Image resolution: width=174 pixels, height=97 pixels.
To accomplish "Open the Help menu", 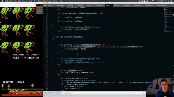I will click(61, 1).
